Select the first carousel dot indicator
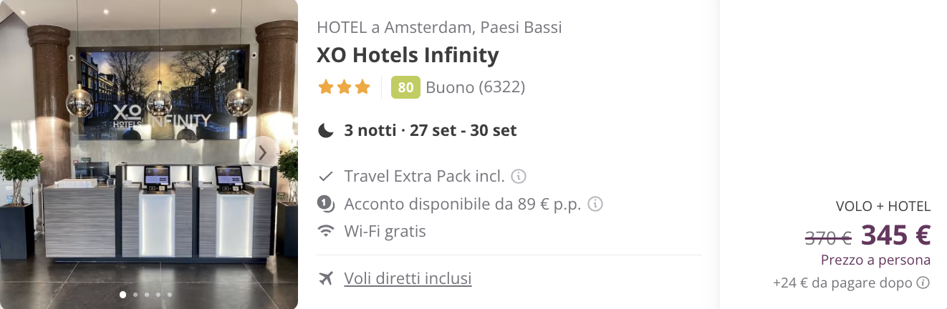Screen dimensions: 947x309 pyautogui.click(x=123, y=294)
